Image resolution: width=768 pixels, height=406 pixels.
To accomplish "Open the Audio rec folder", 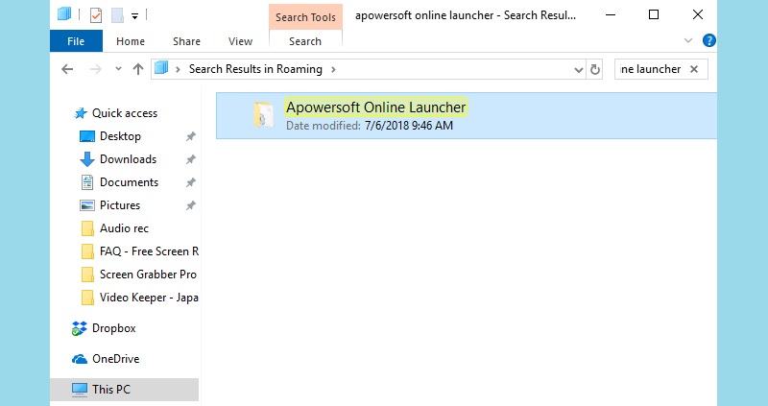I will pyautogui.click(x=124, y=228).
